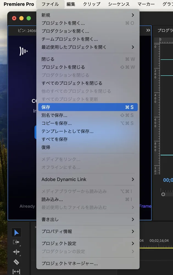Choose プロダクションを開く... menu item

(88, 31)
